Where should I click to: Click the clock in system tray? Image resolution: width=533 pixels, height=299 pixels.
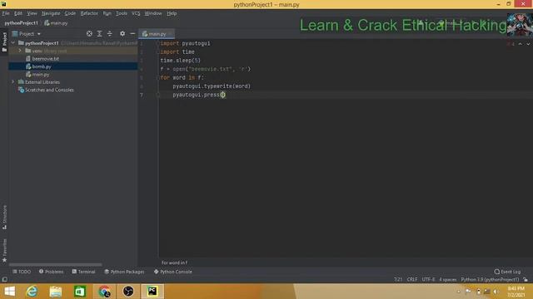[516, 292]
